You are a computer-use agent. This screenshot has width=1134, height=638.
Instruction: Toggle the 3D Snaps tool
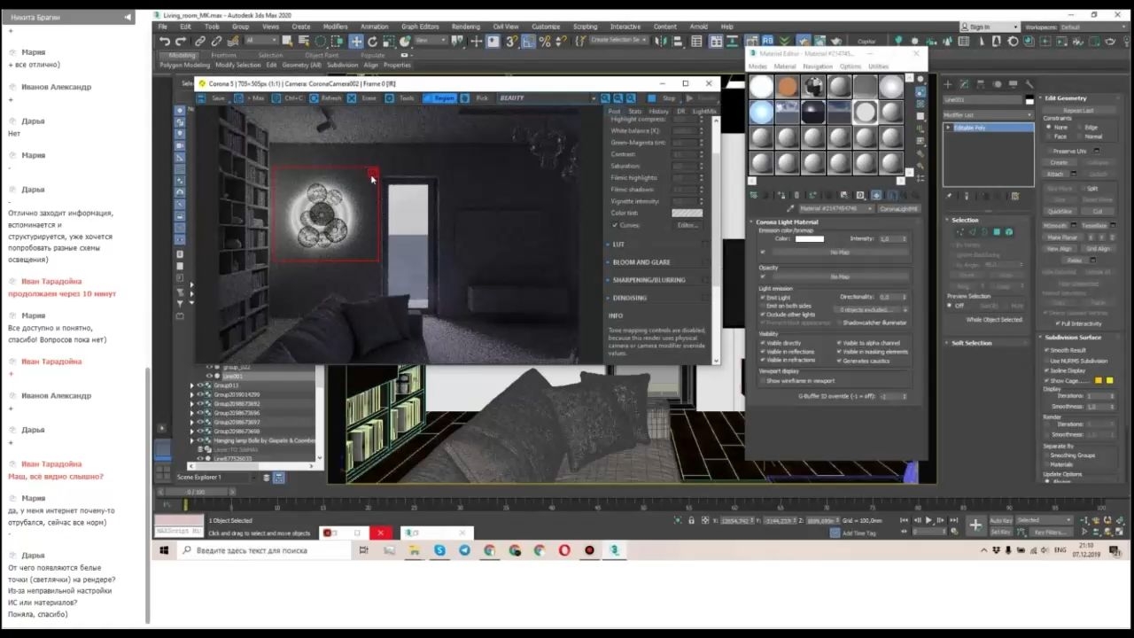[511, 41]
